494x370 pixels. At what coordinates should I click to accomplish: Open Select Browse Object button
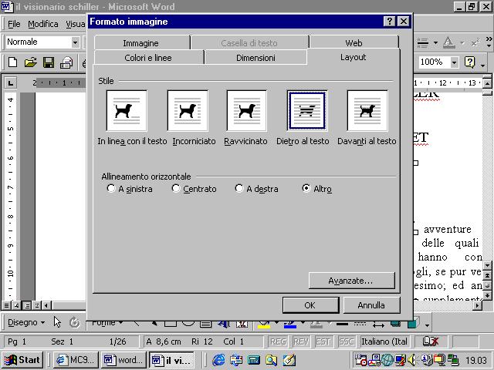tap(487, 285)
